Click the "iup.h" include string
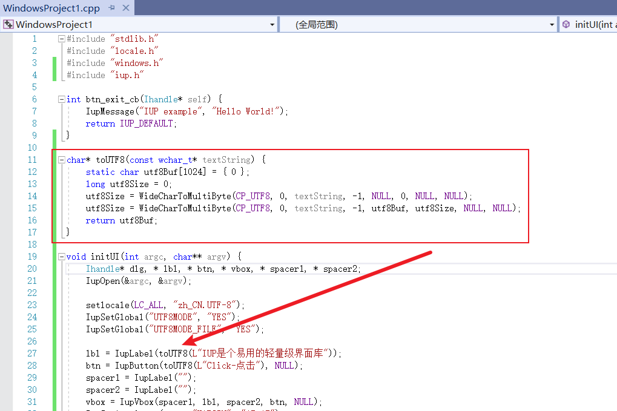This screenshot has height=411, width=617. [x=127, y=74]
